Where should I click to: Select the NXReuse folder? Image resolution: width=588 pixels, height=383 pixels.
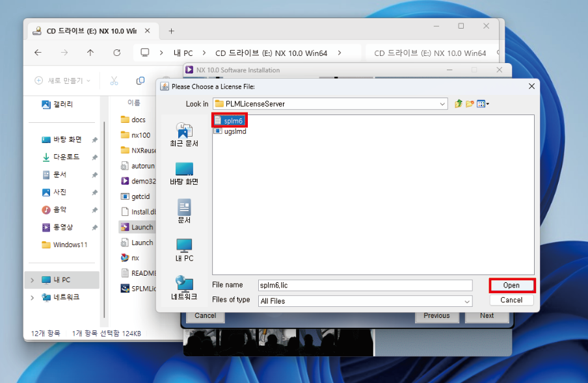coord(138,151)
